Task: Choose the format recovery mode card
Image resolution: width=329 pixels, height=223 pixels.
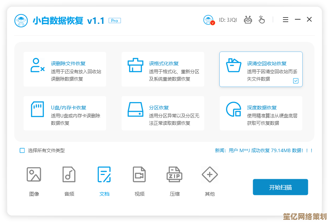Action: 163,69
